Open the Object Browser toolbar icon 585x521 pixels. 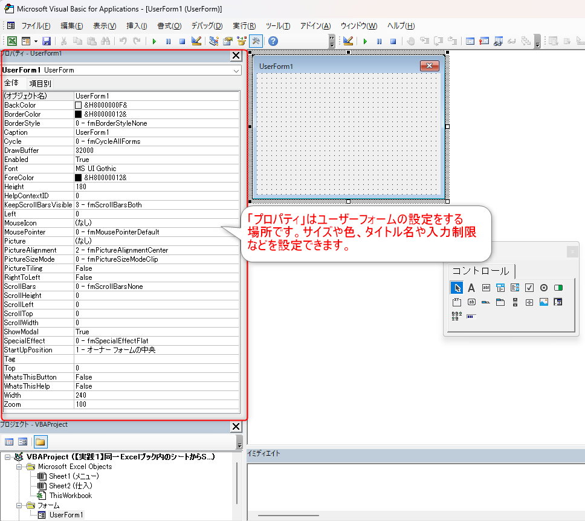(242, 41)
